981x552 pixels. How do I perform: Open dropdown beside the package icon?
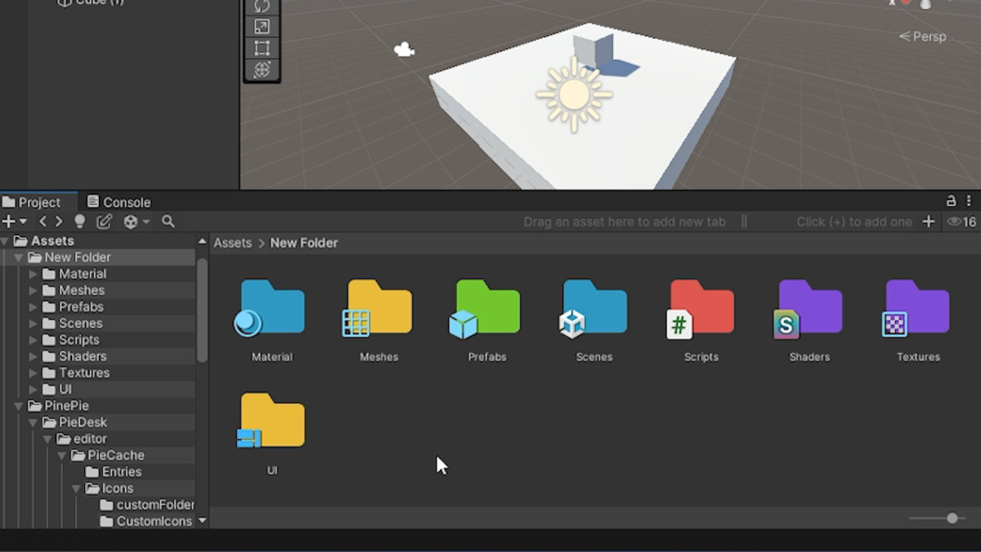point(146,222)
